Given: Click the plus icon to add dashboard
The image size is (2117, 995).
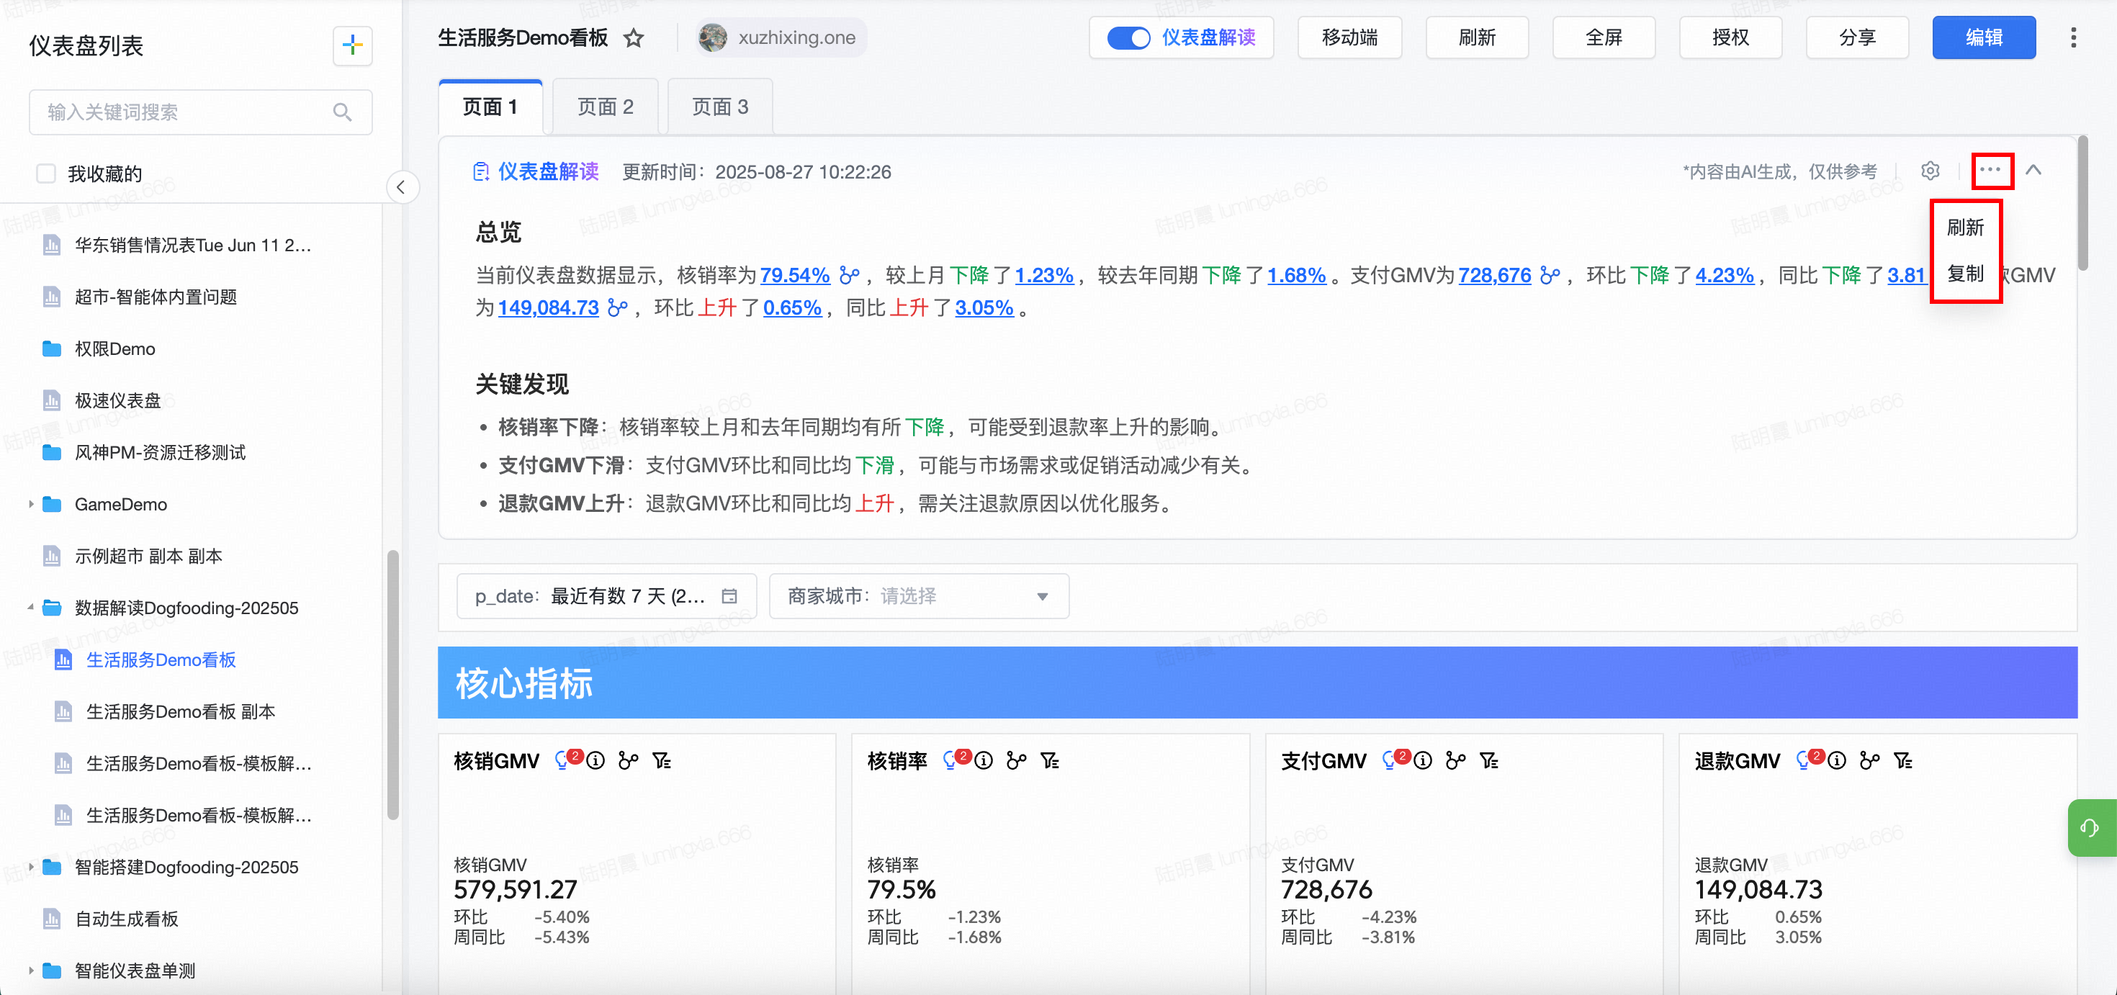Looking at the screenshot, I should 351,45.
